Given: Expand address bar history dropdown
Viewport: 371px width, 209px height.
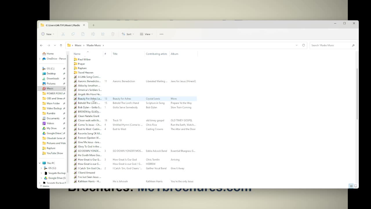Looking at the screenshot, I should click(x=297, y=45).
